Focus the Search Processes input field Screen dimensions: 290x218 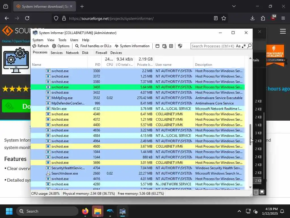click(x=213, y=46)
